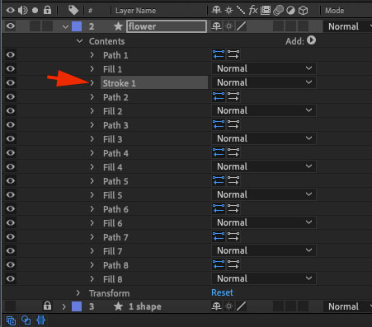Open Stroke 1 blend mode dropdown
This screenshot has height=327, width=372.
[264, 82]
